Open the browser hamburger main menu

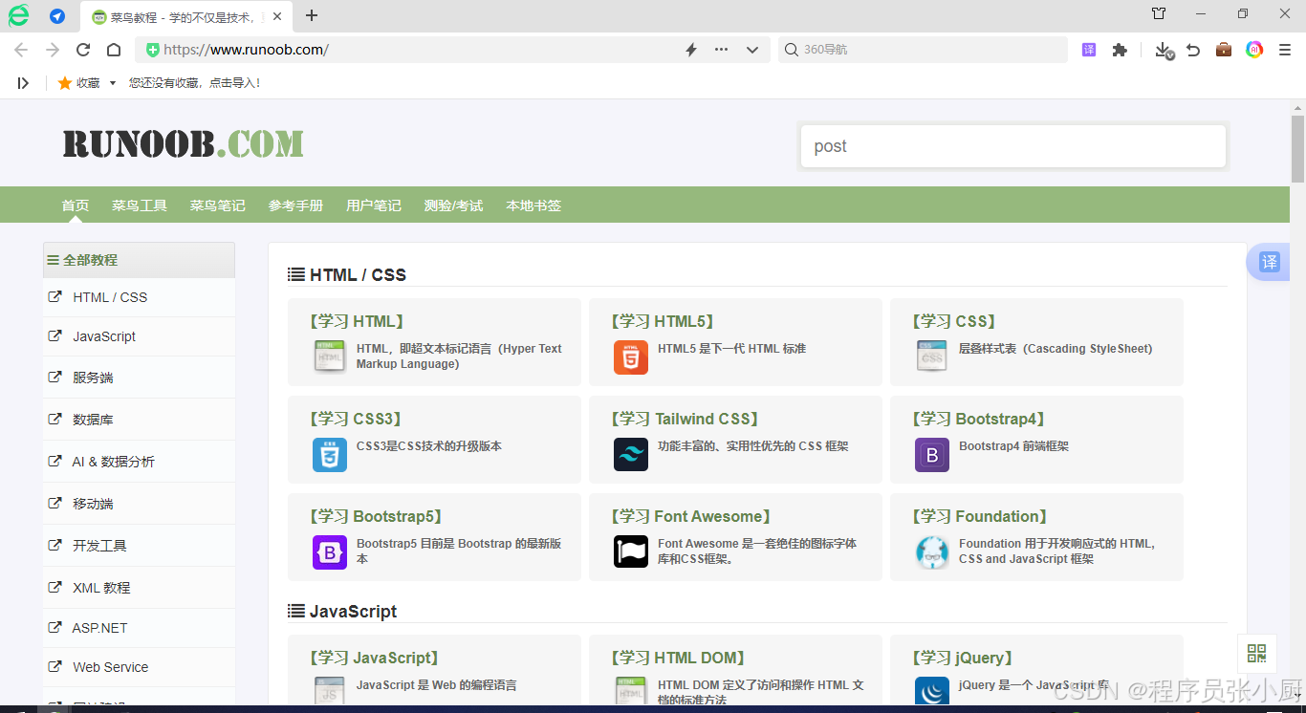pos(1285,50)
